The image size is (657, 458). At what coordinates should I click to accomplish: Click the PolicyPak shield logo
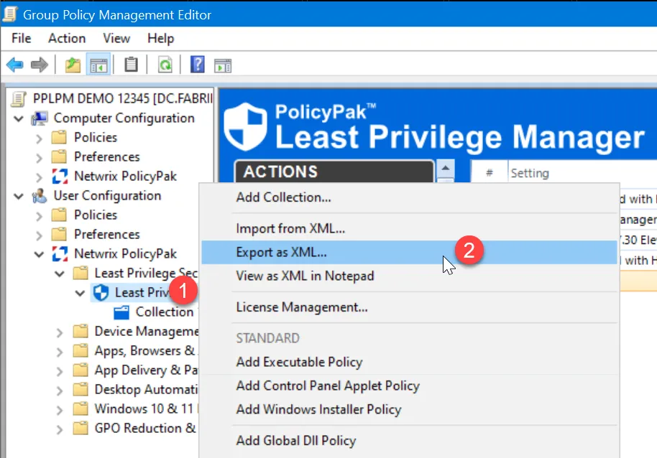coord(244,128)
